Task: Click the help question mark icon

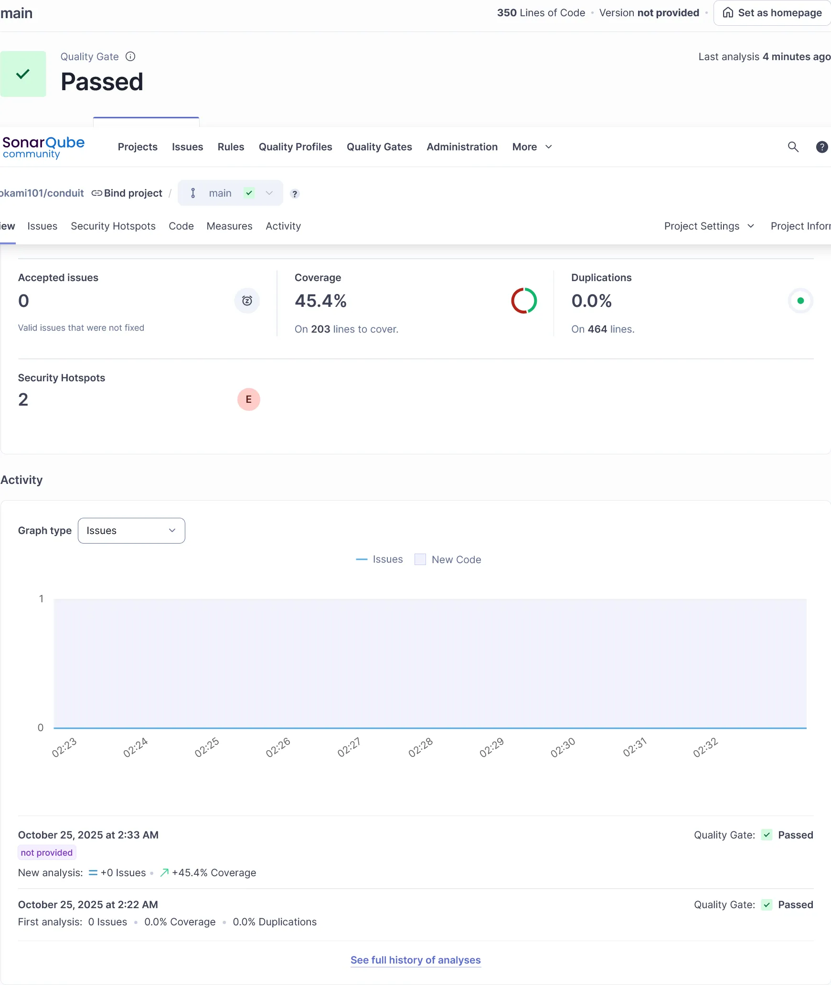Action: 821,147
